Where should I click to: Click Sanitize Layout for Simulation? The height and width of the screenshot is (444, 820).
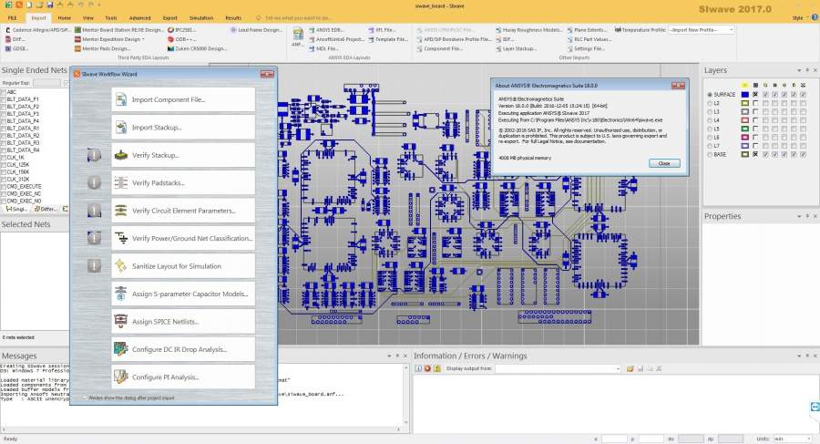click(183, 266)
